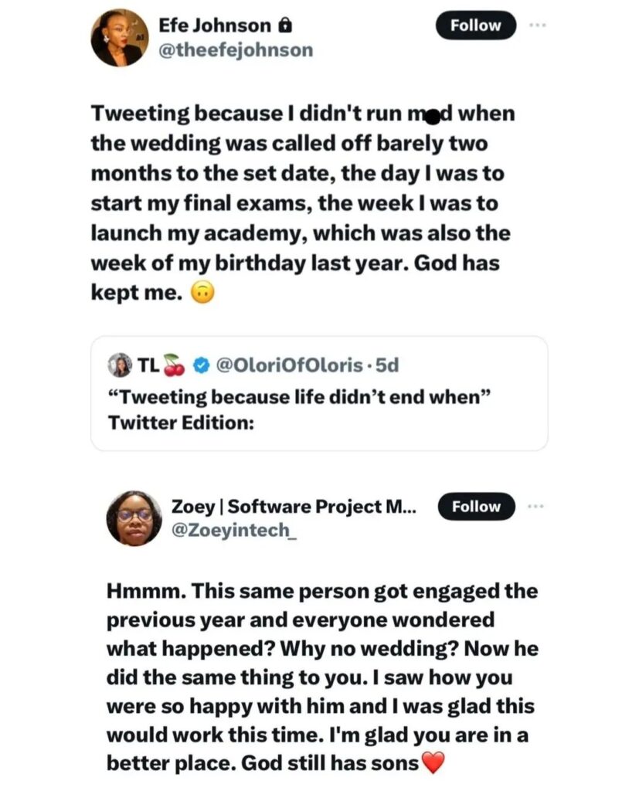Click the Efe Johnson display name
This screenshot has height=791, width=639.
[x=215, y=26]
